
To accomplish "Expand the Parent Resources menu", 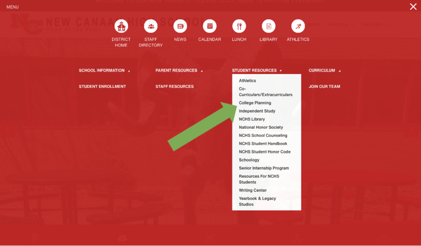I will click(x=178, y=70).
